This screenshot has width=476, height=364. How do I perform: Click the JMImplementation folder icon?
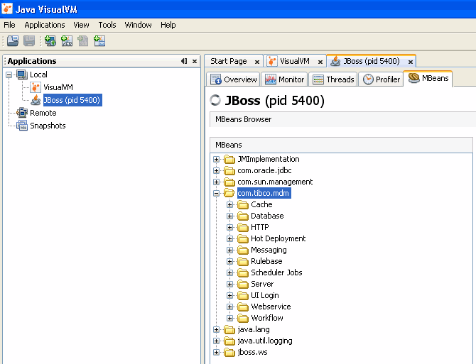click(x=229, y=160)
